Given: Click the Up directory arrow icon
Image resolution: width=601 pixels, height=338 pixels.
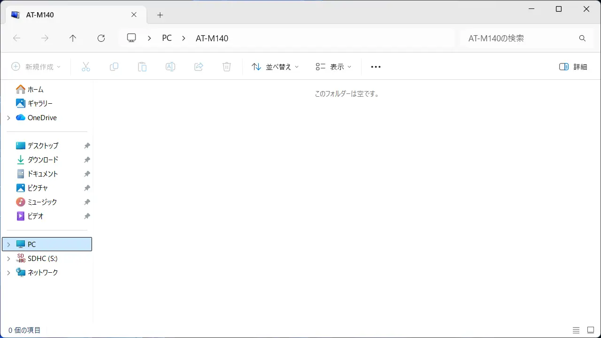Looking at the screenshot, I should click(73, 38).
